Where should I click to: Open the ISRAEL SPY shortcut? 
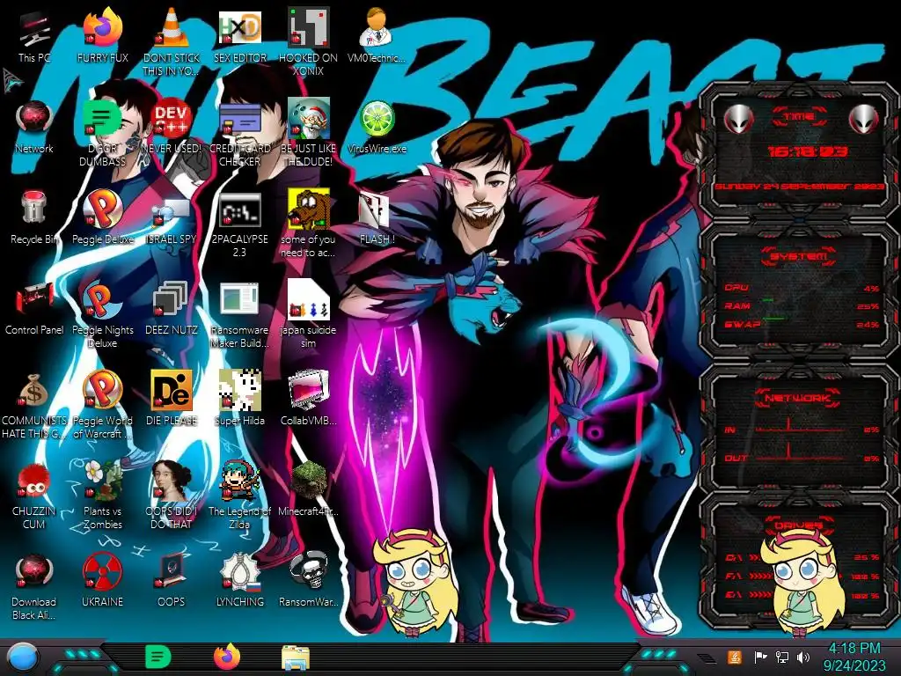172,211
